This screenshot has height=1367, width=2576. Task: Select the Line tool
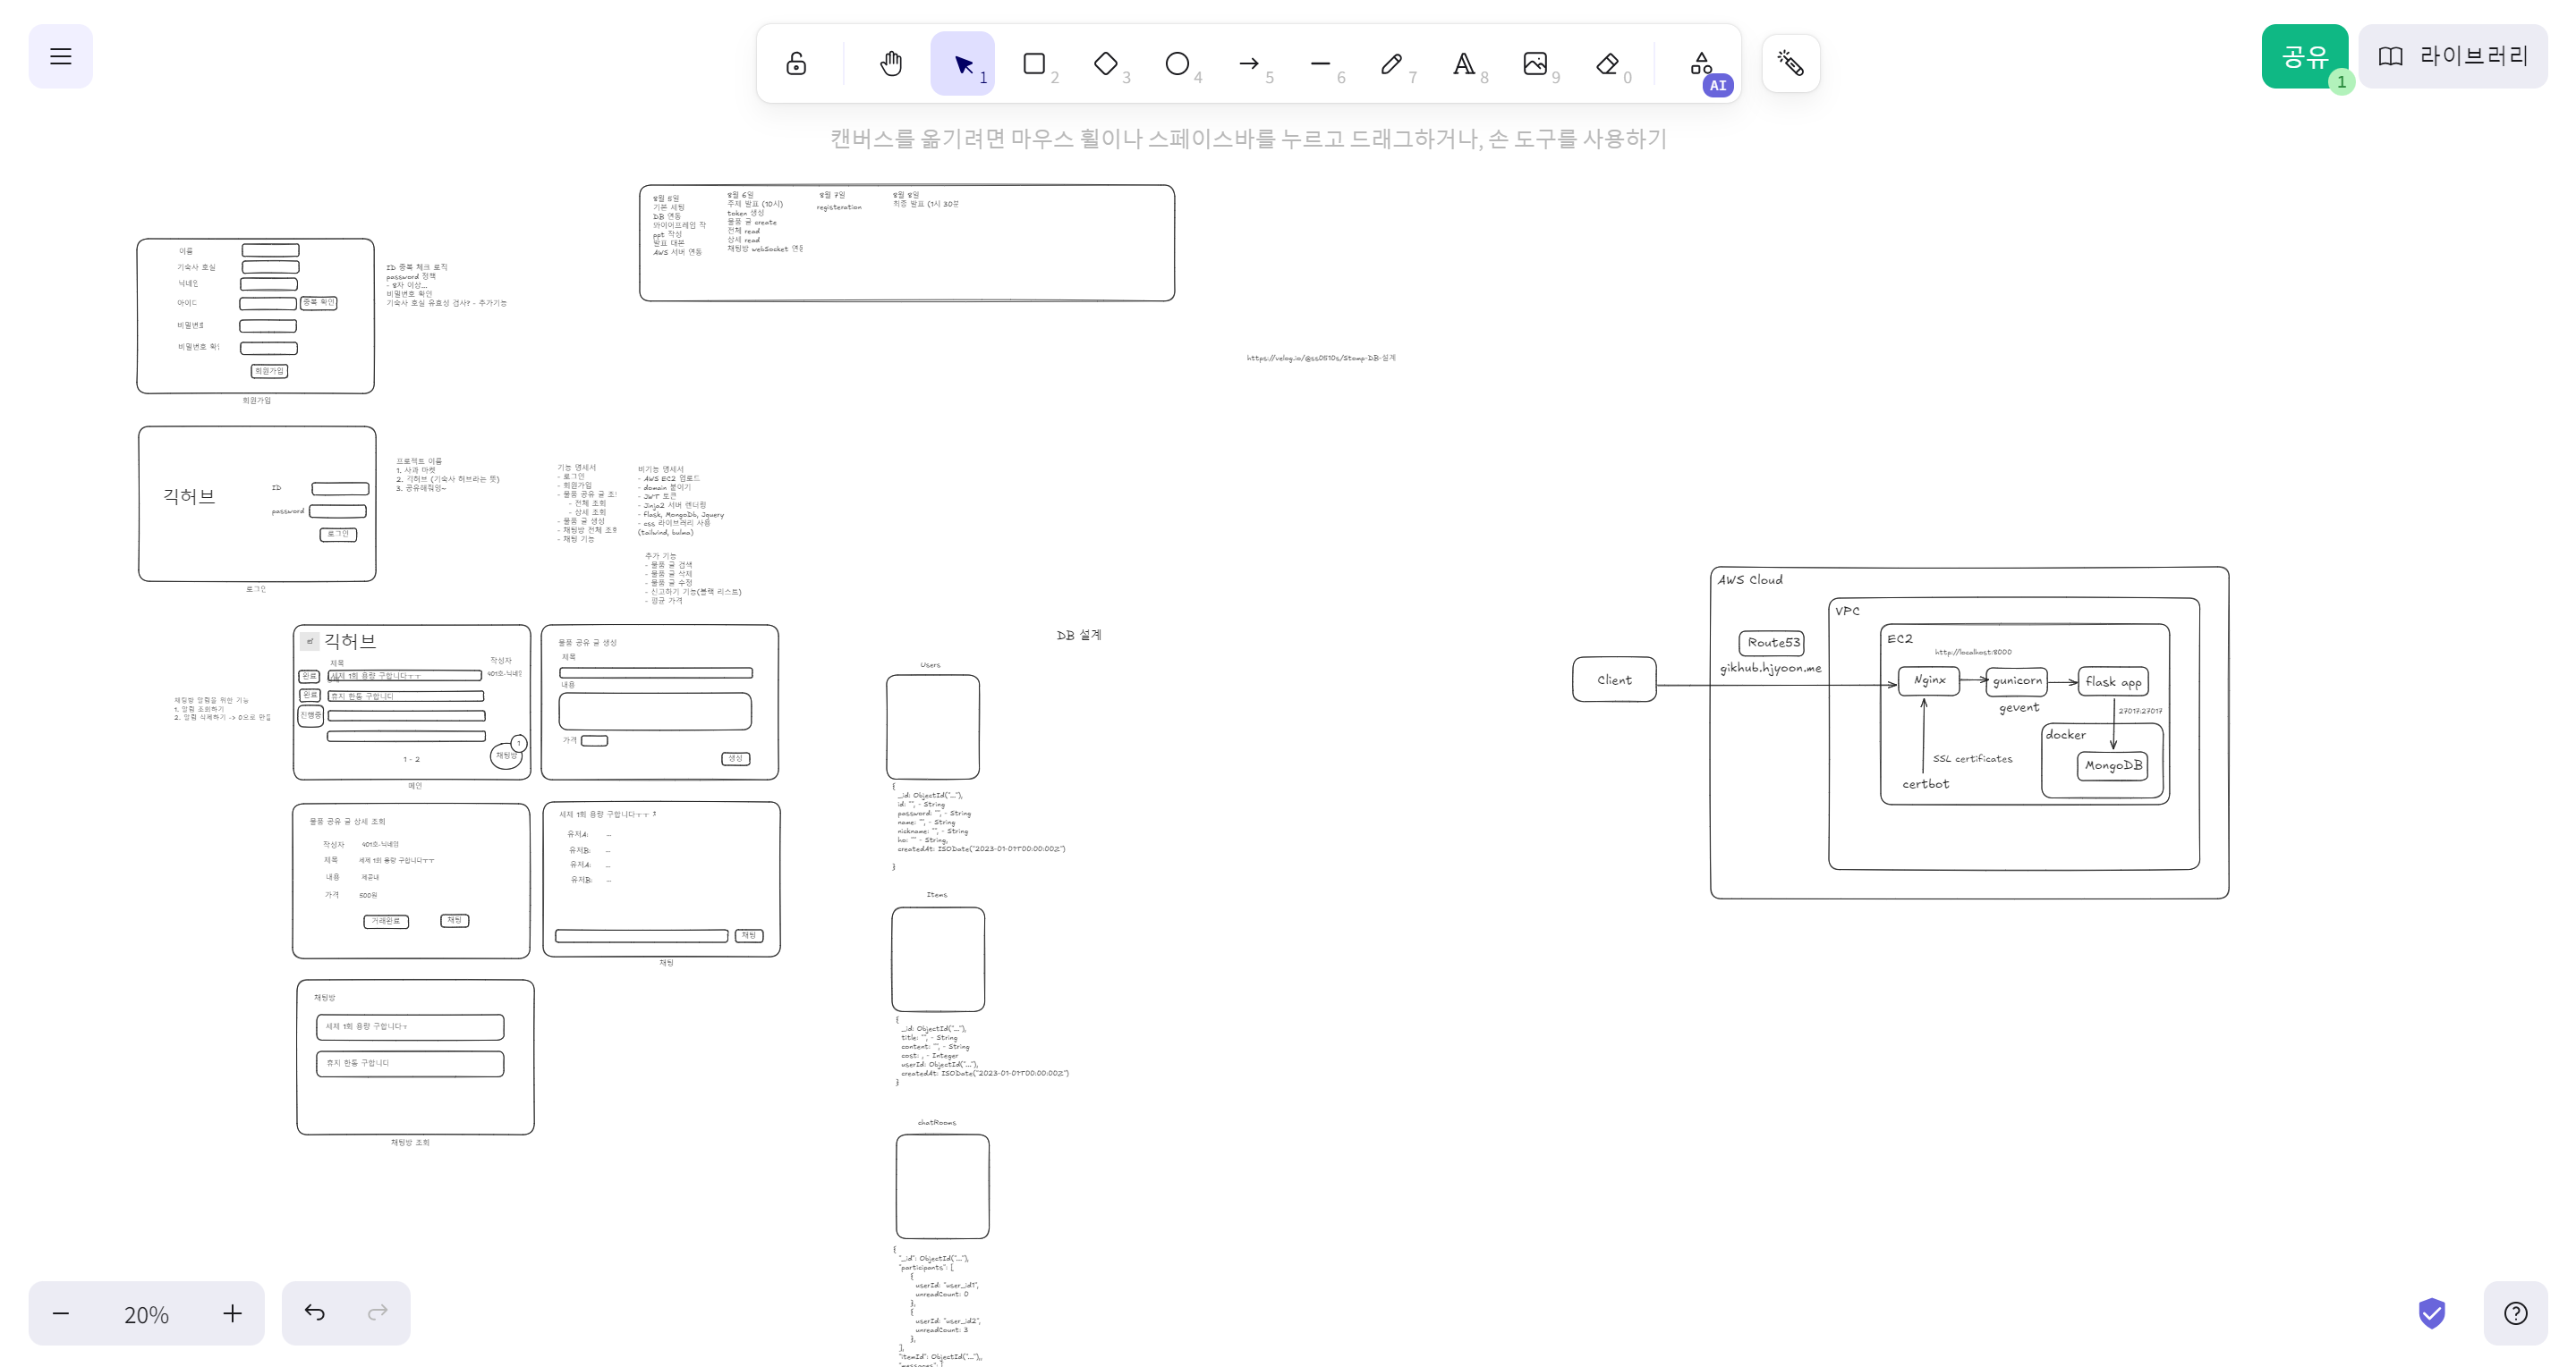pyautogui.click(x=1320, y=64)
